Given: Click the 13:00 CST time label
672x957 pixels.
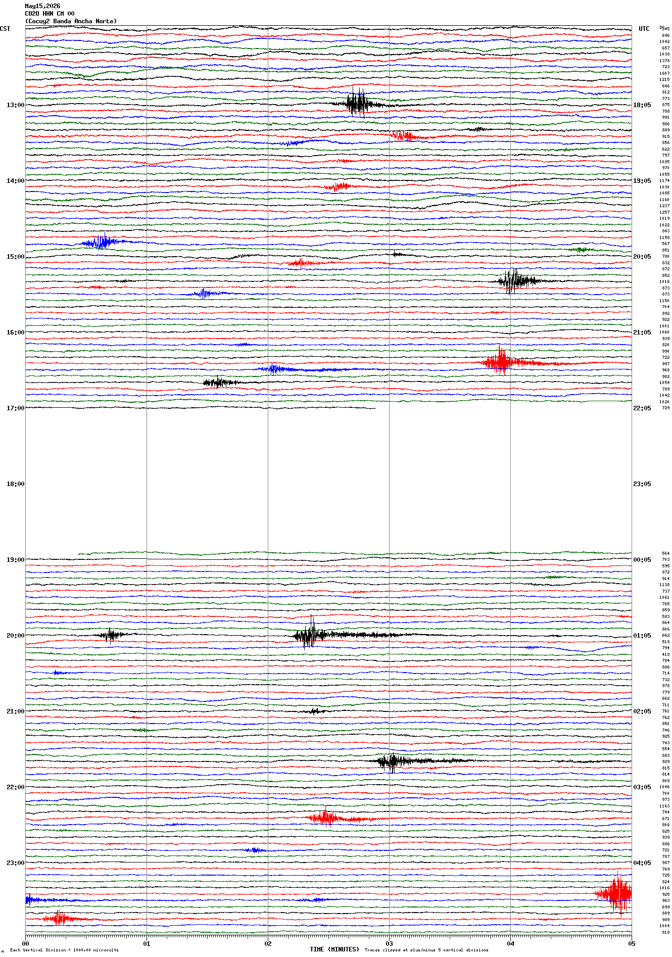Looking at the screenshot, I should point(15,105).
